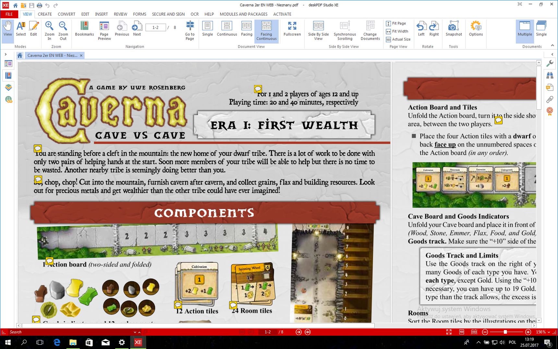
Task: Select Single document mode
Action: (541, 29)
